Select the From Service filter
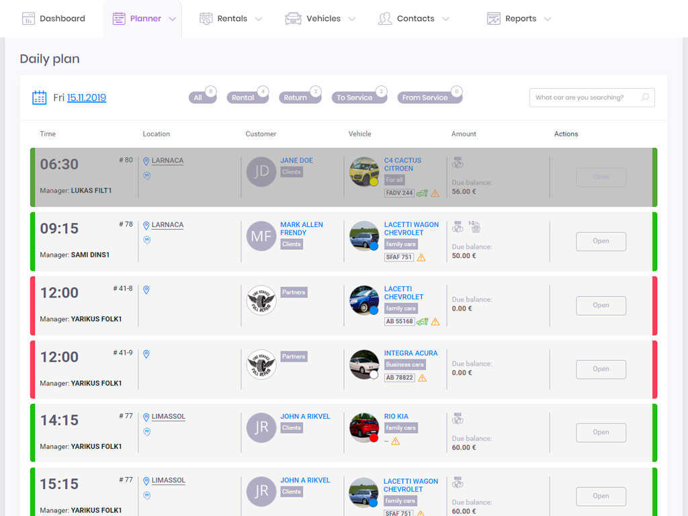Image resolution: width=688 pixels, height=516 pixels. (425, 98)
